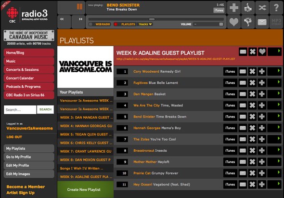Open iTunes for Cory Woodward Remedy Girl
284x198 pixels.
230,71
